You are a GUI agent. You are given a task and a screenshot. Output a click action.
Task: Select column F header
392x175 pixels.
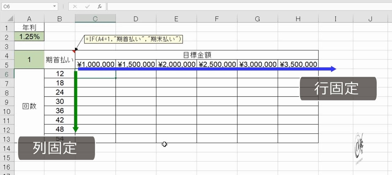217,19
